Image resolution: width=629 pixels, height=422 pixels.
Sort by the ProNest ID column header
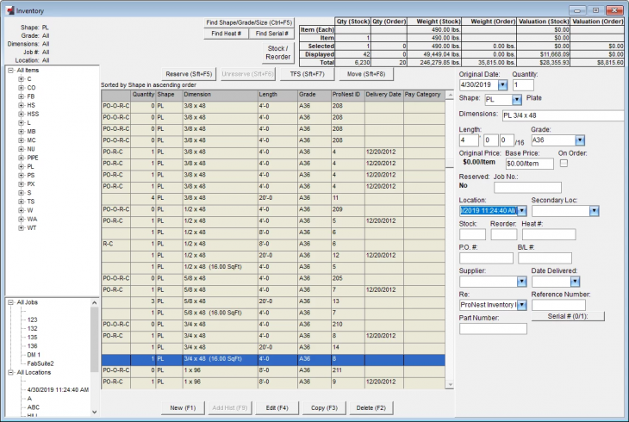(348, 95)
